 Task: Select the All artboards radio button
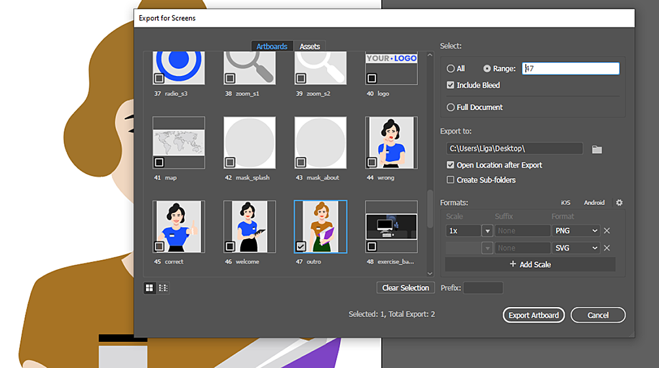coord(451,69)
